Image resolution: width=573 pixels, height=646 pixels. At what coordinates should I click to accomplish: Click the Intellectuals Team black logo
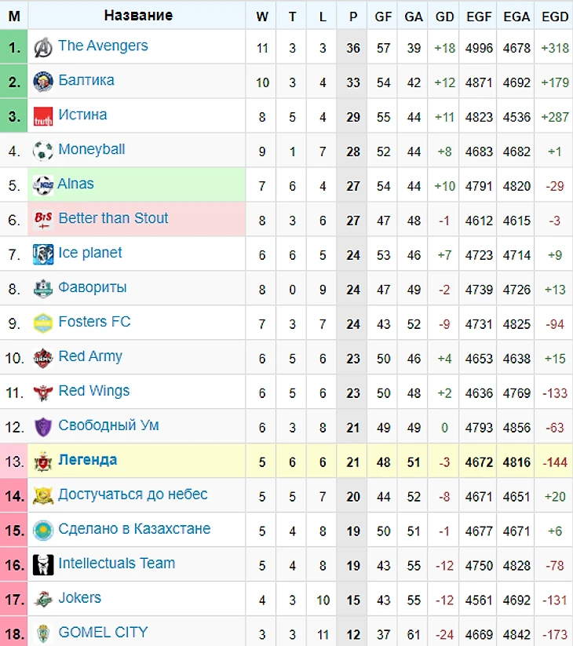(x=43, y=564)
